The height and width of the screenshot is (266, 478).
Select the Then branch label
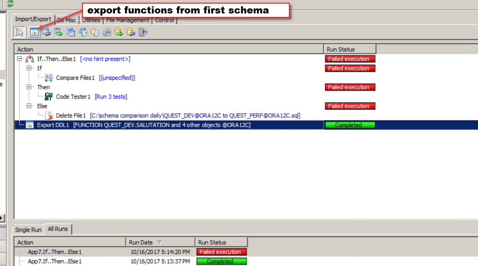[x=43, y=87]
